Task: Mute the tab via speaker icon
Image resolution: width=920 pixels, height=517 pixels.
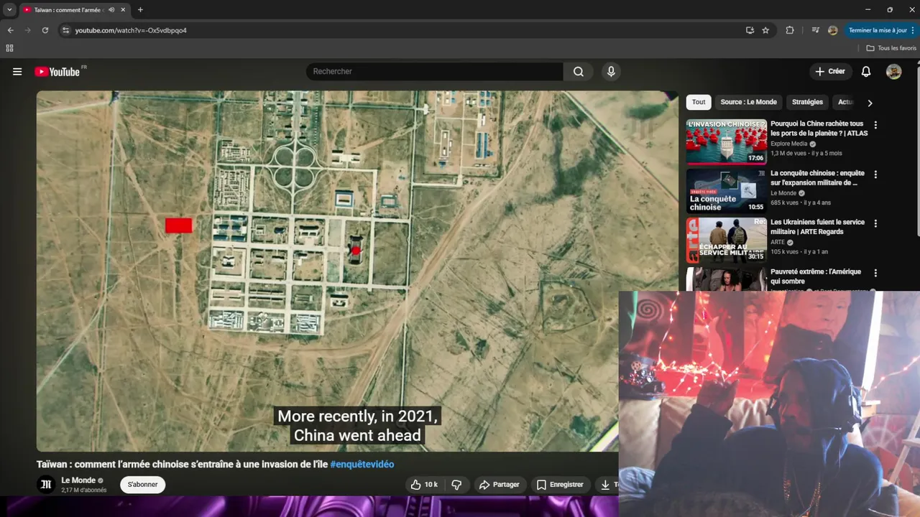Action: tap(111, 10)
